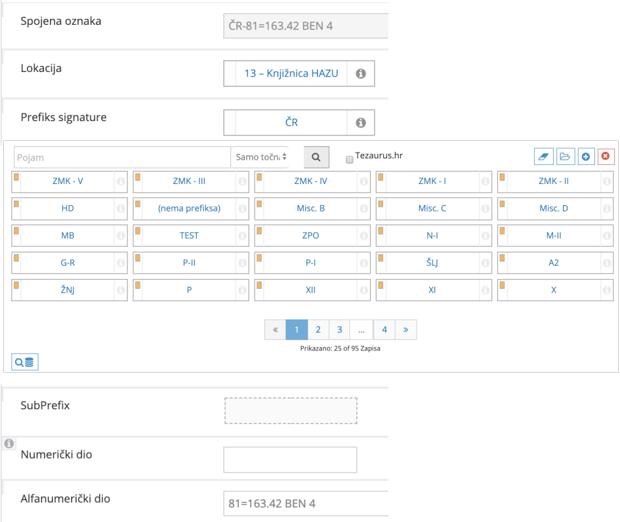Go to previous page of results
The image size is (620, 522).
(x=275, y=330)
